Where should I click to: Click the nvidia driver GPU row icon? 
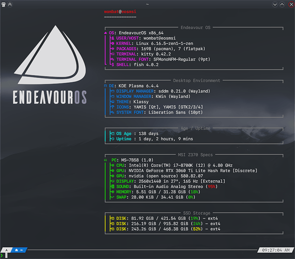click(113, 176)
